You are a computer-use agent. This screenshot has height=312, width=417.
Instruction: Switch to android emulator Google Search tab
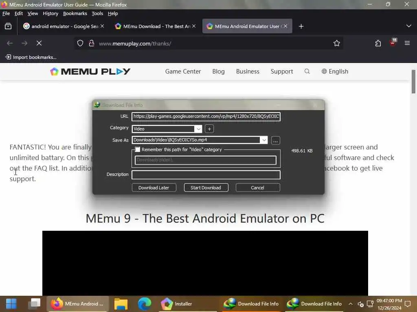click(x=64, y=26)
